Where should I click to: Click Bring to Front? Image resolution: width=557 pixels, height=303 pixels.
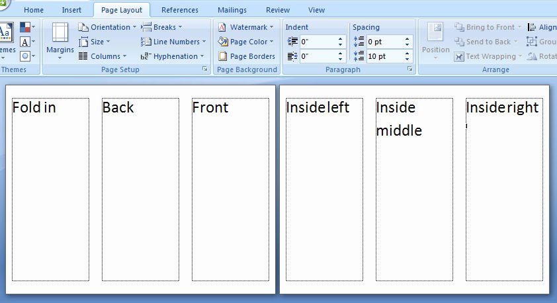tap(488, 27)
